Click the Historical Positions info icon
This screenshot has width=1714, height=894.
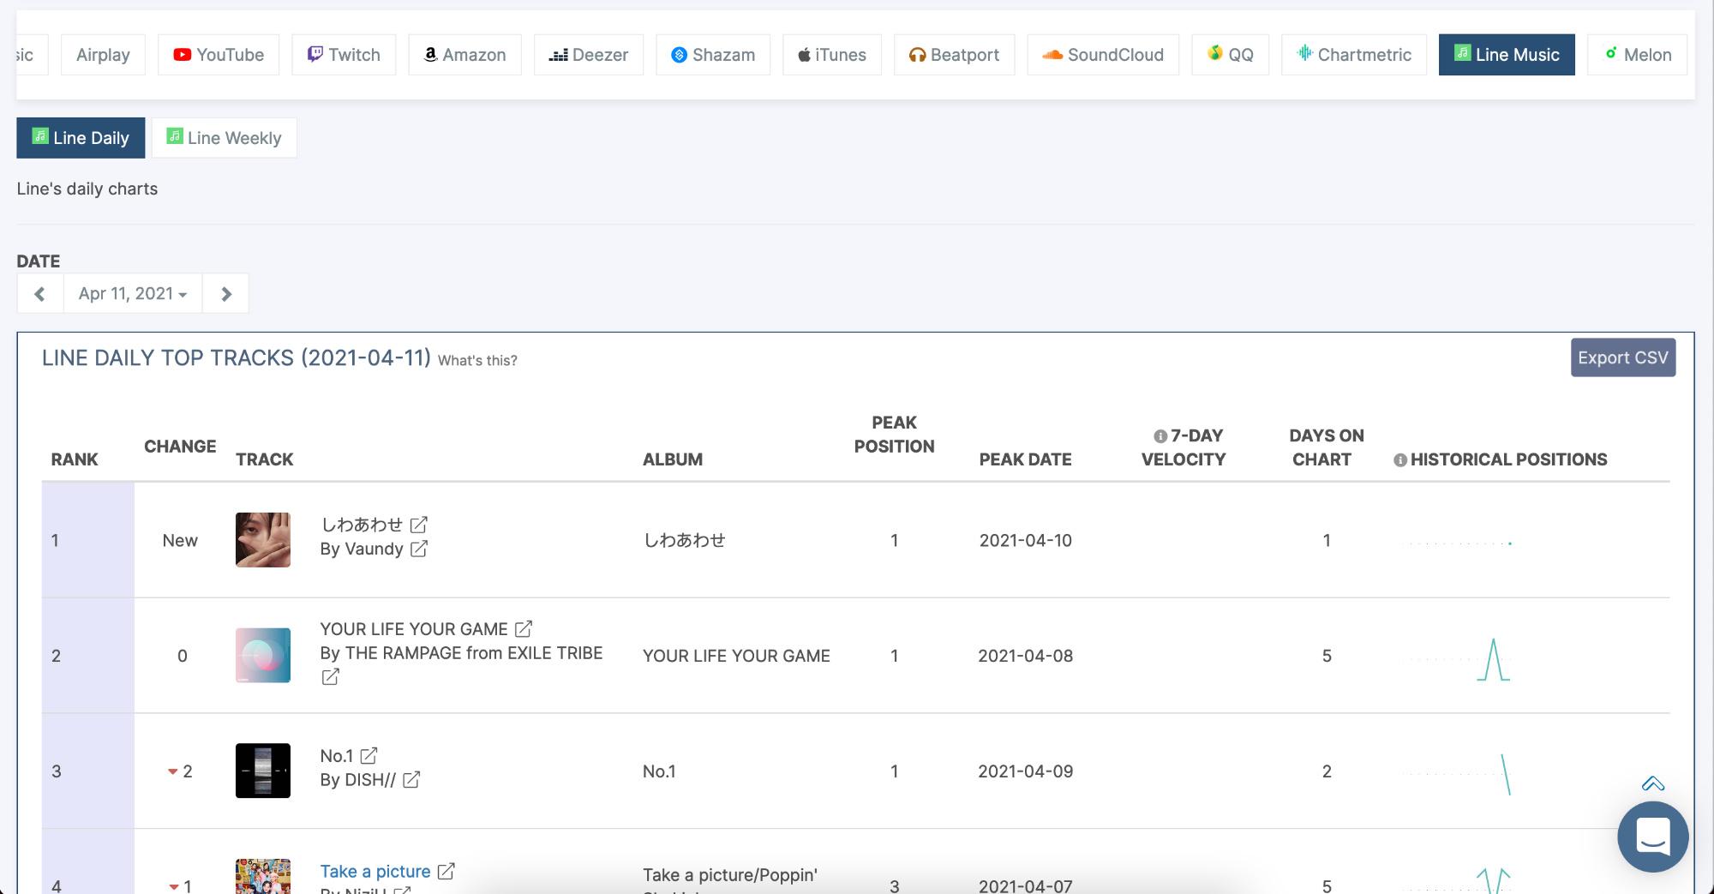coord(1400,460)
